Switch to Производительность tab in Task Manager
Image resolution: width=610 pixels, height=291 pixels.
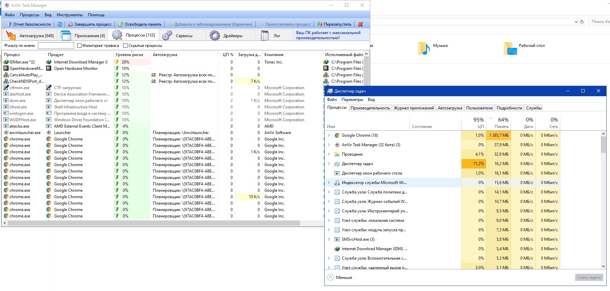[370, 108]
